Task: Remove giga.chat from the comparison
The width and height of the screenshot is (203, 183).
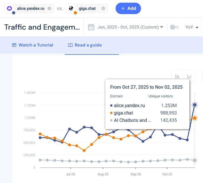Action: tap(103, 9)
